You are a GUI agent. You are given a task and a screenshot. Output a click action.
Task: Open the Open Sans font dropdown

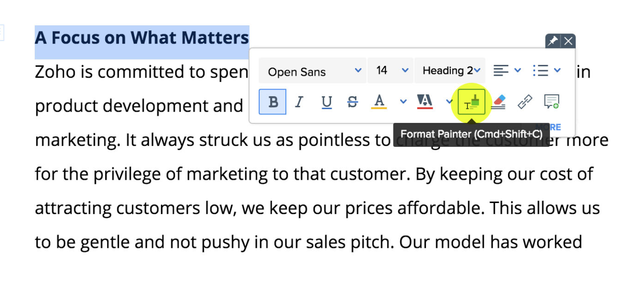313,71
